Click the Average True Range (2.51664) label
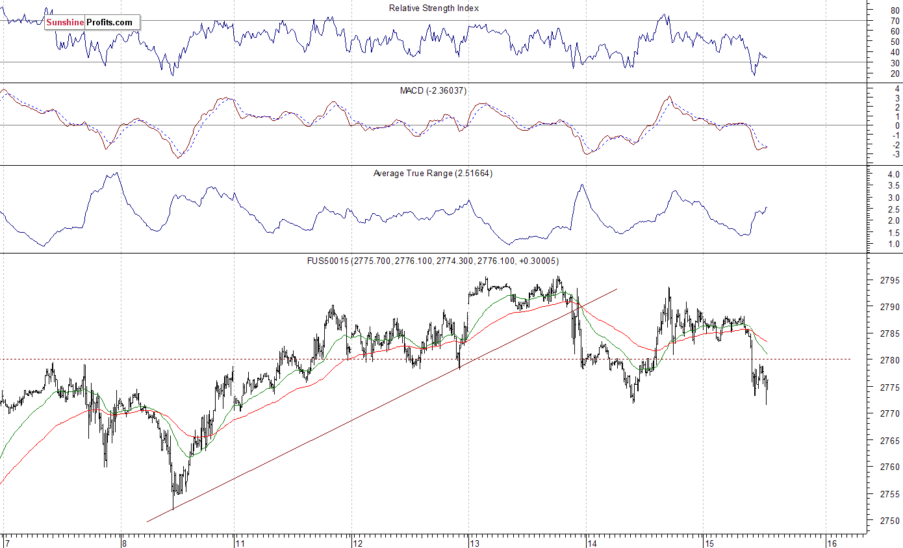Viewport: 903px width, 548px height. (x=433, y=174)
